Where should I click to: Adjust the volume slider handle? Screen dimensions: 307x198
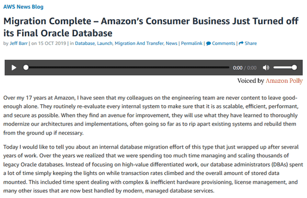[294, 67]
